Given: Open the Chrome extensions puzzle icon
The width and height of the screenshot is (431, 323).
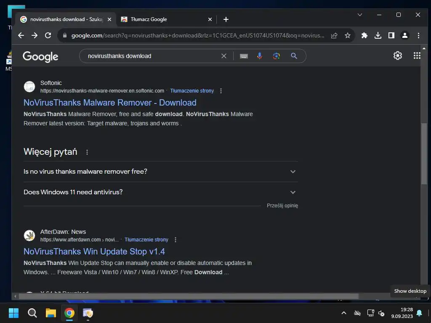Looking at the screenshot, I should (364, 35).
